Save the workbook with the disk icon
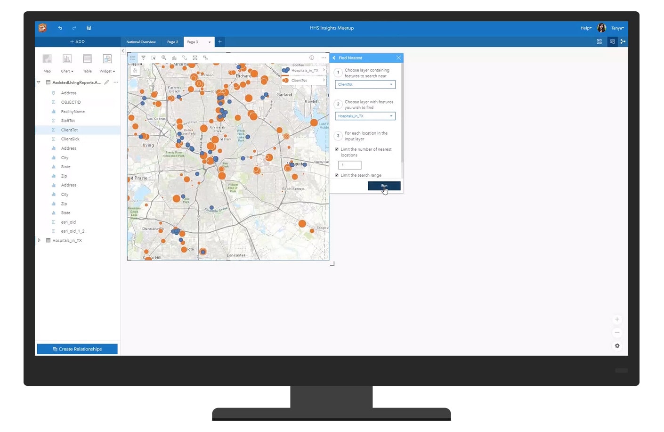664x432 pixels. (89, 28)
